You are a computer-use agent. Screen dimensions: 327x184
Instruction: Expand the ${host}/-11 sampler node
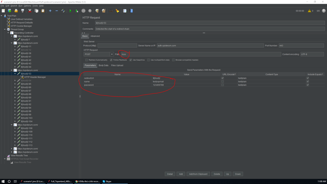[x=15, y=47]
